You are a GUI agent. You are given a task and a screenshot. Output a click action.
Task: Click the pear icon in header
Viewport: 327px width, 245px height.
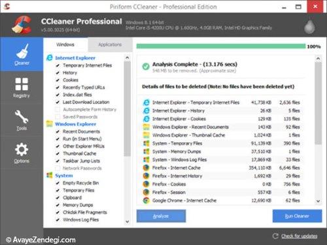tap(310, 27)
